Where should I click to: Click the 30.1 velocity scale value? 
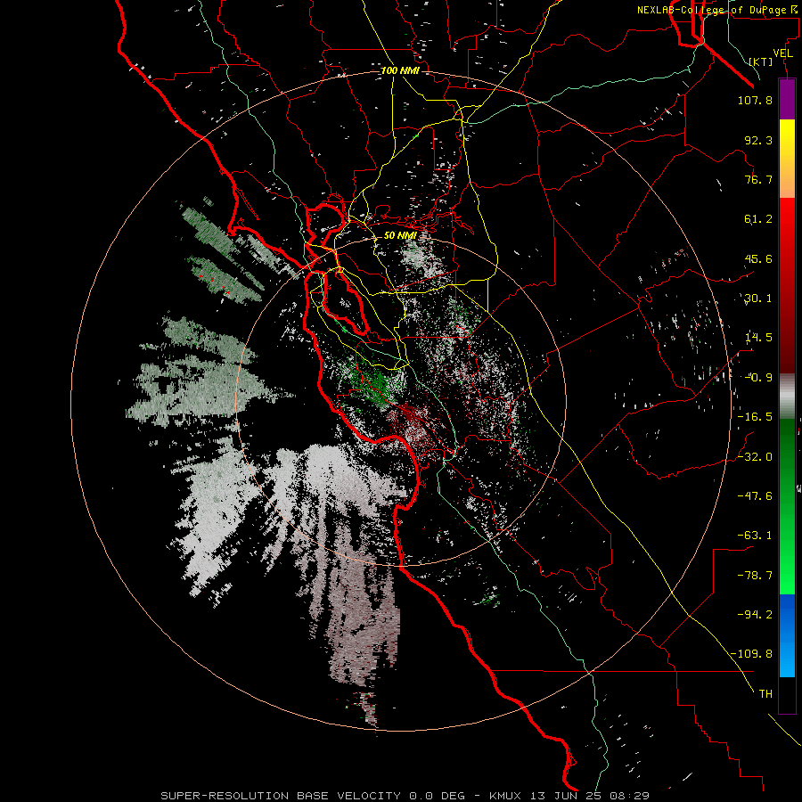click(758, 299)
